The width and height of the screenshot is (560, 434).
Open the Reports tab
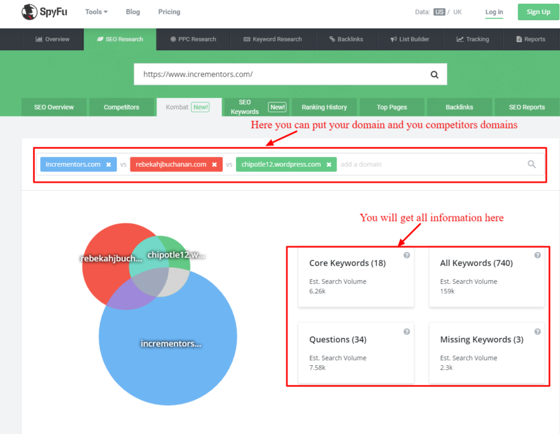[531, 39]
